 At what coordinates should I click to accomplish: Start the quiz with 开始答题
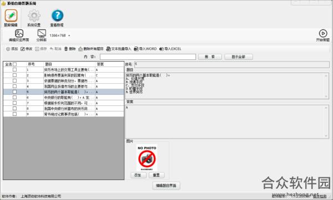click(323, 35)
